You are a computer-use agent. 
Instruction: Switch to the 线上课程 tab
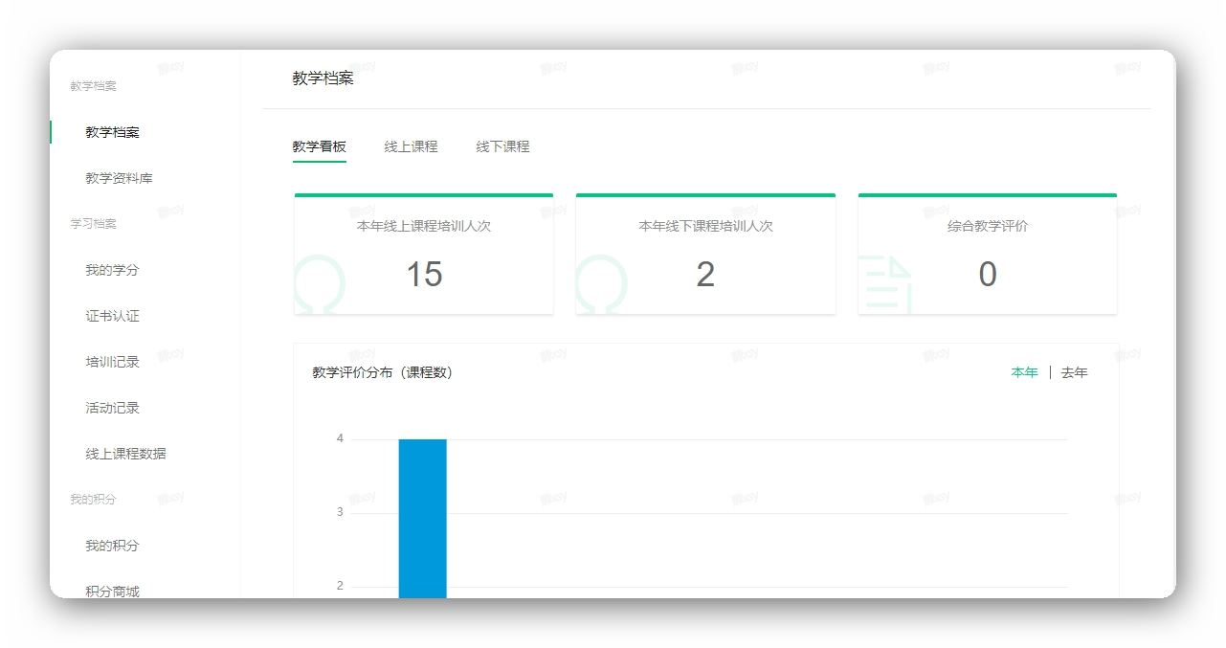point(411,145)
